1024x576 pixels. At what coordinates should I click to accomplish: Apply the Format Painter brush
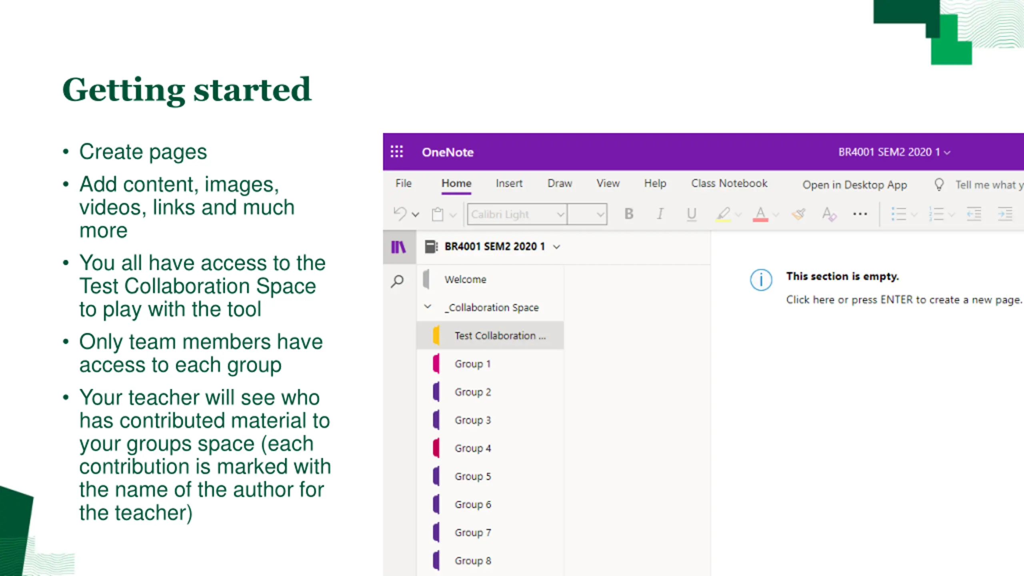798,214
